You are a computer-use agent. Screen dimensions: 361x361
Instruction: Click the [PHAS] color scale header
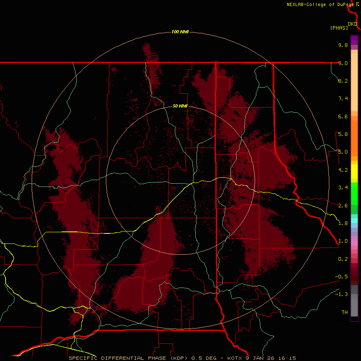tap(339, 28)
